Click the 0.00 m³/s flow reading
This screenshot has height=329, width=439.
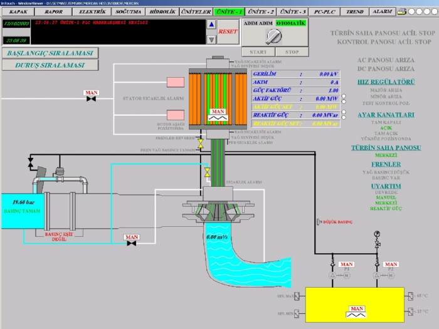coord(217,238)
